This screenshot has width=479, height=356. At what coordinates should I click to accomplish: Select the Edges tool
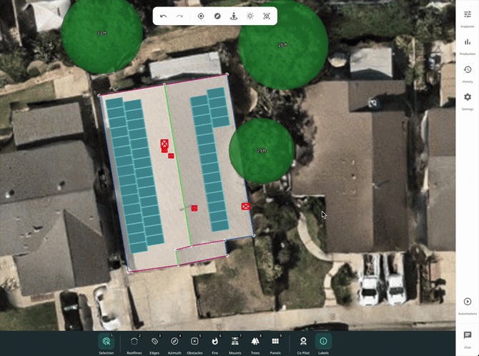point(154,344)
